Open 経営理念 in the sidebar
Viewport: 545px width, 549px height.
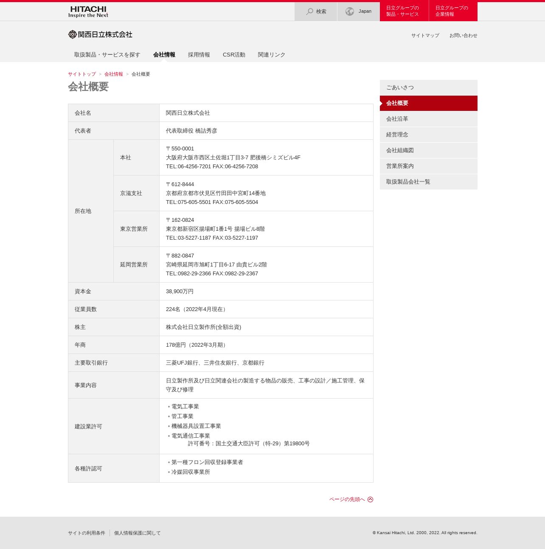pyautogui.click(x=429, y=135)
